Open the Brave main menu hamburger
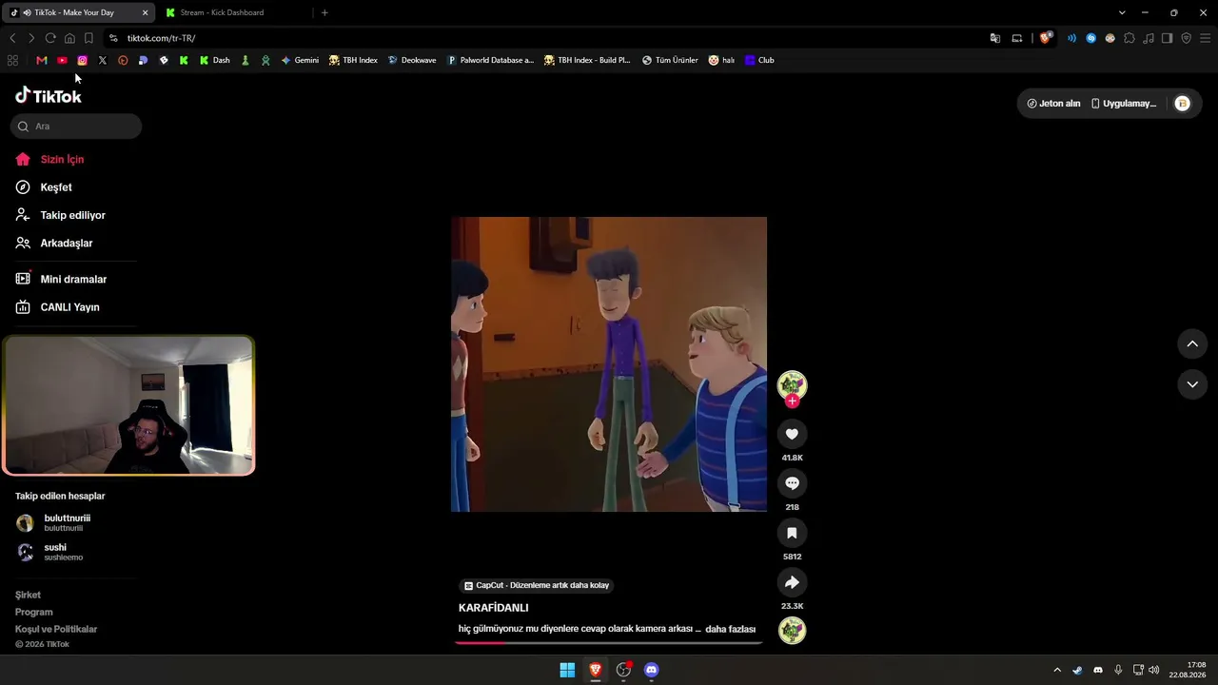Screen dimensions: 1218x685 (x=1205, y=38)
